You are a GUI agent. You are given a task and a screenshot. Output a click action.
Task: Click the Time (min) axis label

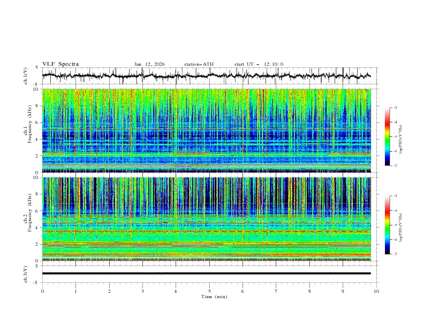click(214, 296)
